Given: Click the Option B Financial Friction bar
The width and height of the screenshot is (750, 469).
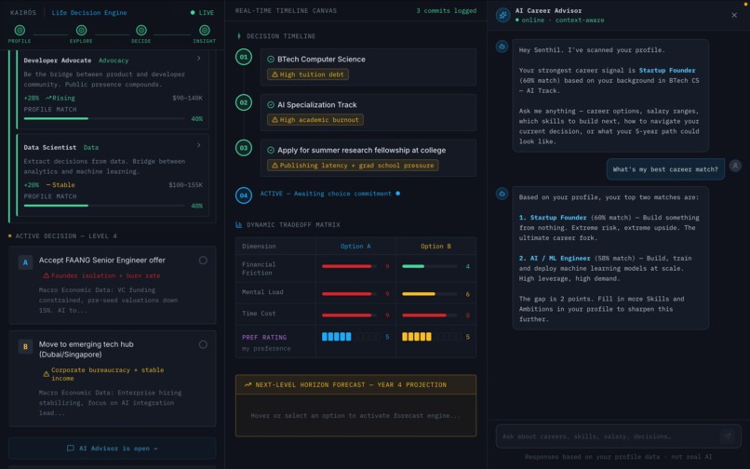Looking at the screenshot, I should click(x=430, y=266).
